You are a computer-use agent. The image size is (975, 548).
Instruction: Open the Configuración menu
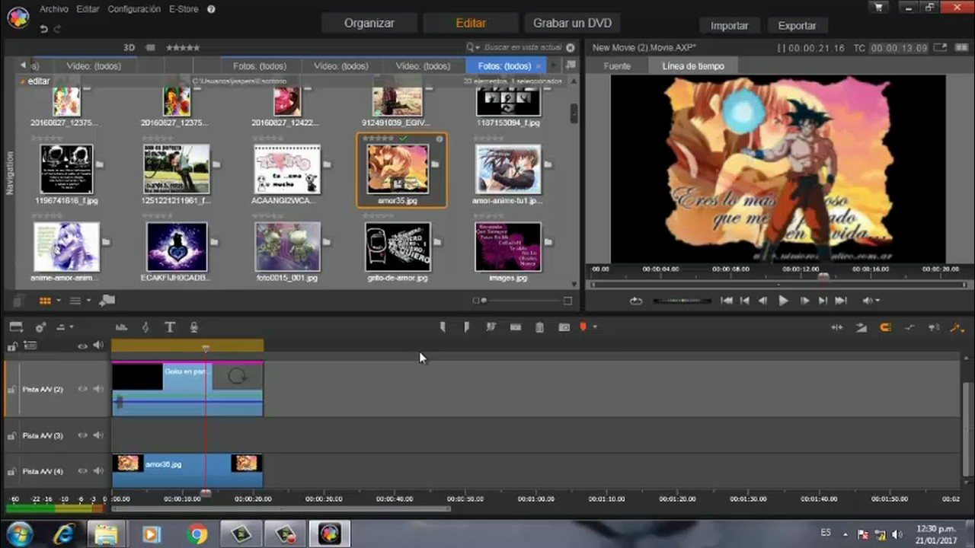134,9
